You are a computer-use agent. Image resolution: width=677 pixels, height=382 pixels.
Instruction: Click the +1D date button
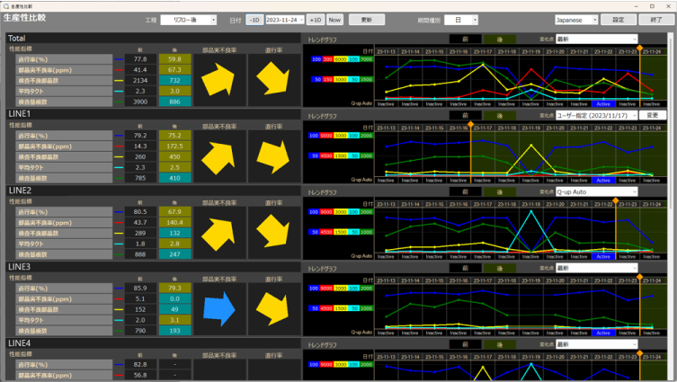(316, 20)
